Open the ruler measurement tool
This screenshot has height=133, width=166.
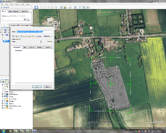(75, 8)
